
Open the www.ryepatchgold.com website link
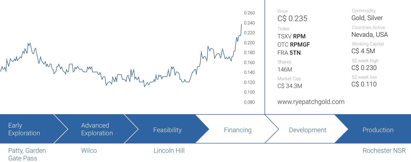tap(311, 102)
